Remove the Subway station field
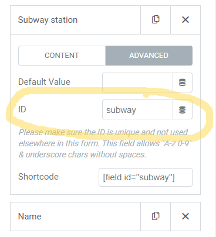The width and height of the screenshot is (216, 237). point(185,20)
